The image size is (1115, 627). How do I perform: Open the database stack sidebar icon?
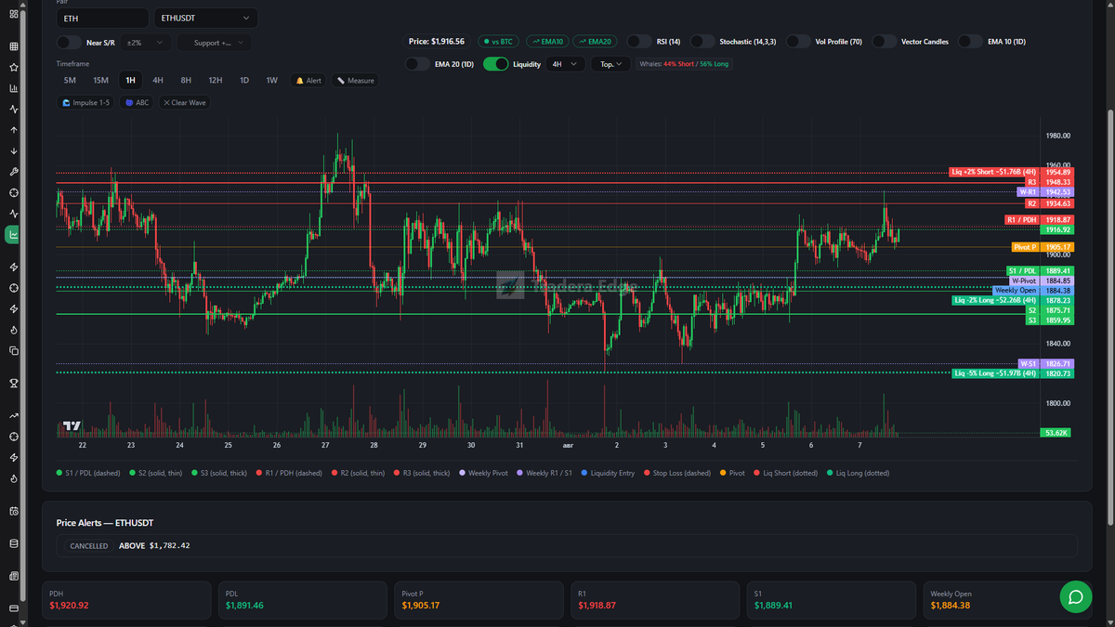[13, 543]
